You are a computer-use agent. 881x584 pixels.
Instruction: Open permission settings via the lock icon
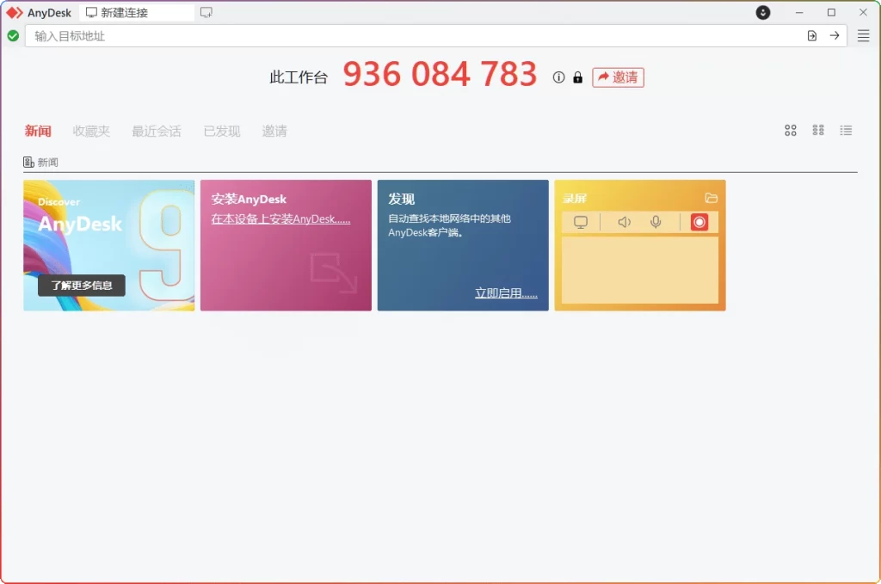(577, 77)
